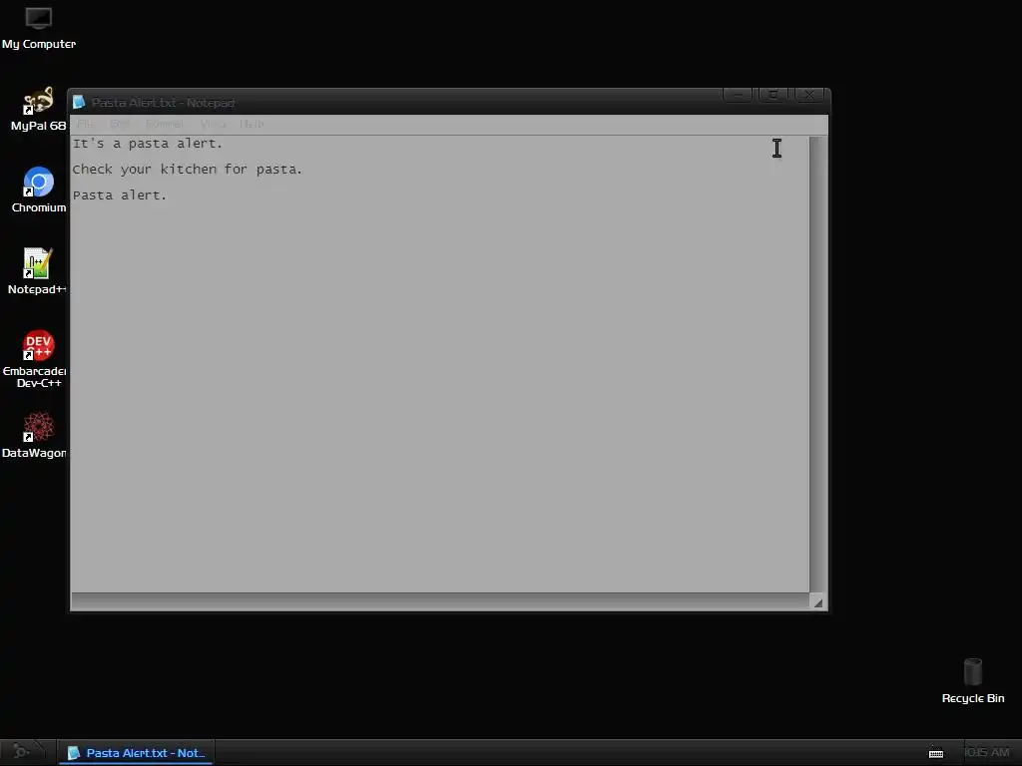This screenshot has width=1022, height=766.
Task: Click the last line "Pasta alert."
Action: [x=120, y=195]
